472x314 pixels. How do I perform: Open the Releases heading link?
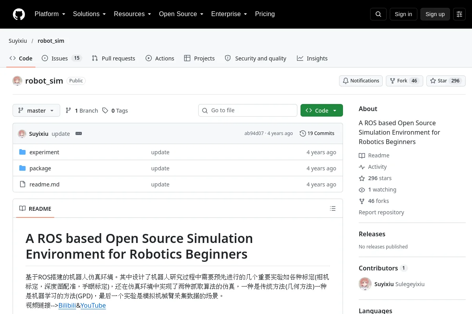(372, 234)
